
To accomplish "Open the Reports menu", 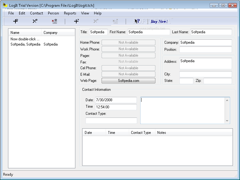I will pyautogui.click(x=70, y=13).
